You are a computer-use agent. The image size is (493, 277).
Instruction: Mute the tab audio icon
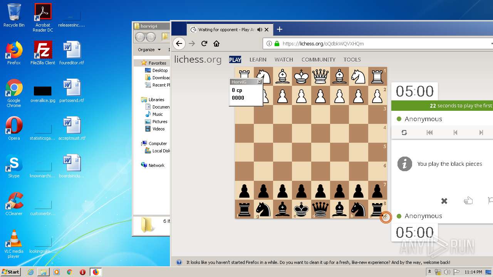click(x=260, y=30)
